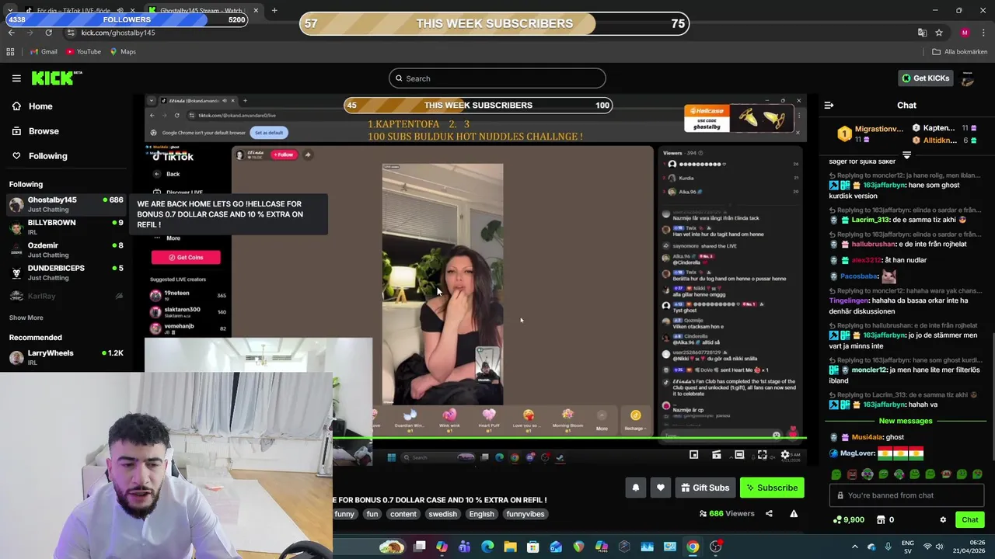Image resolution: width=995 pixels, height=559 pixels.
Task: Open the 9,900 channel points balance
Action: pyautogui.click(x=848, y=520)
